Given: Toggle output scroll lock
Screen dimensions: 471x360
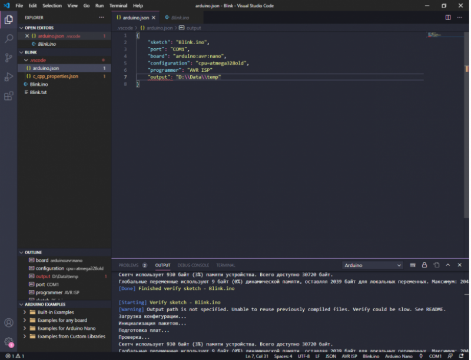Looking at the screenshot, I should pyautogui.click(x=424, y=265).
